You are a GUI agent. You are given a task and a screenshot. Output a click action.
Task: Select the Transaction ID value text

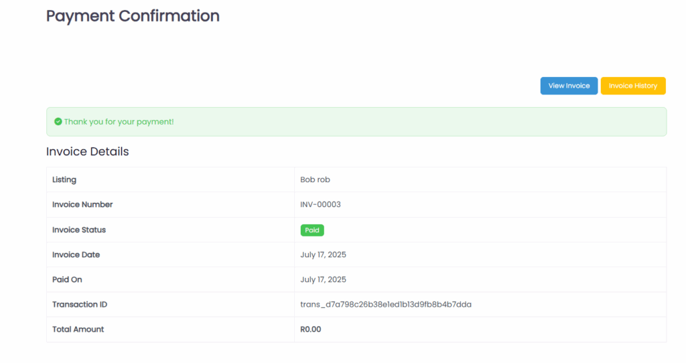click(x=386, y=304)
